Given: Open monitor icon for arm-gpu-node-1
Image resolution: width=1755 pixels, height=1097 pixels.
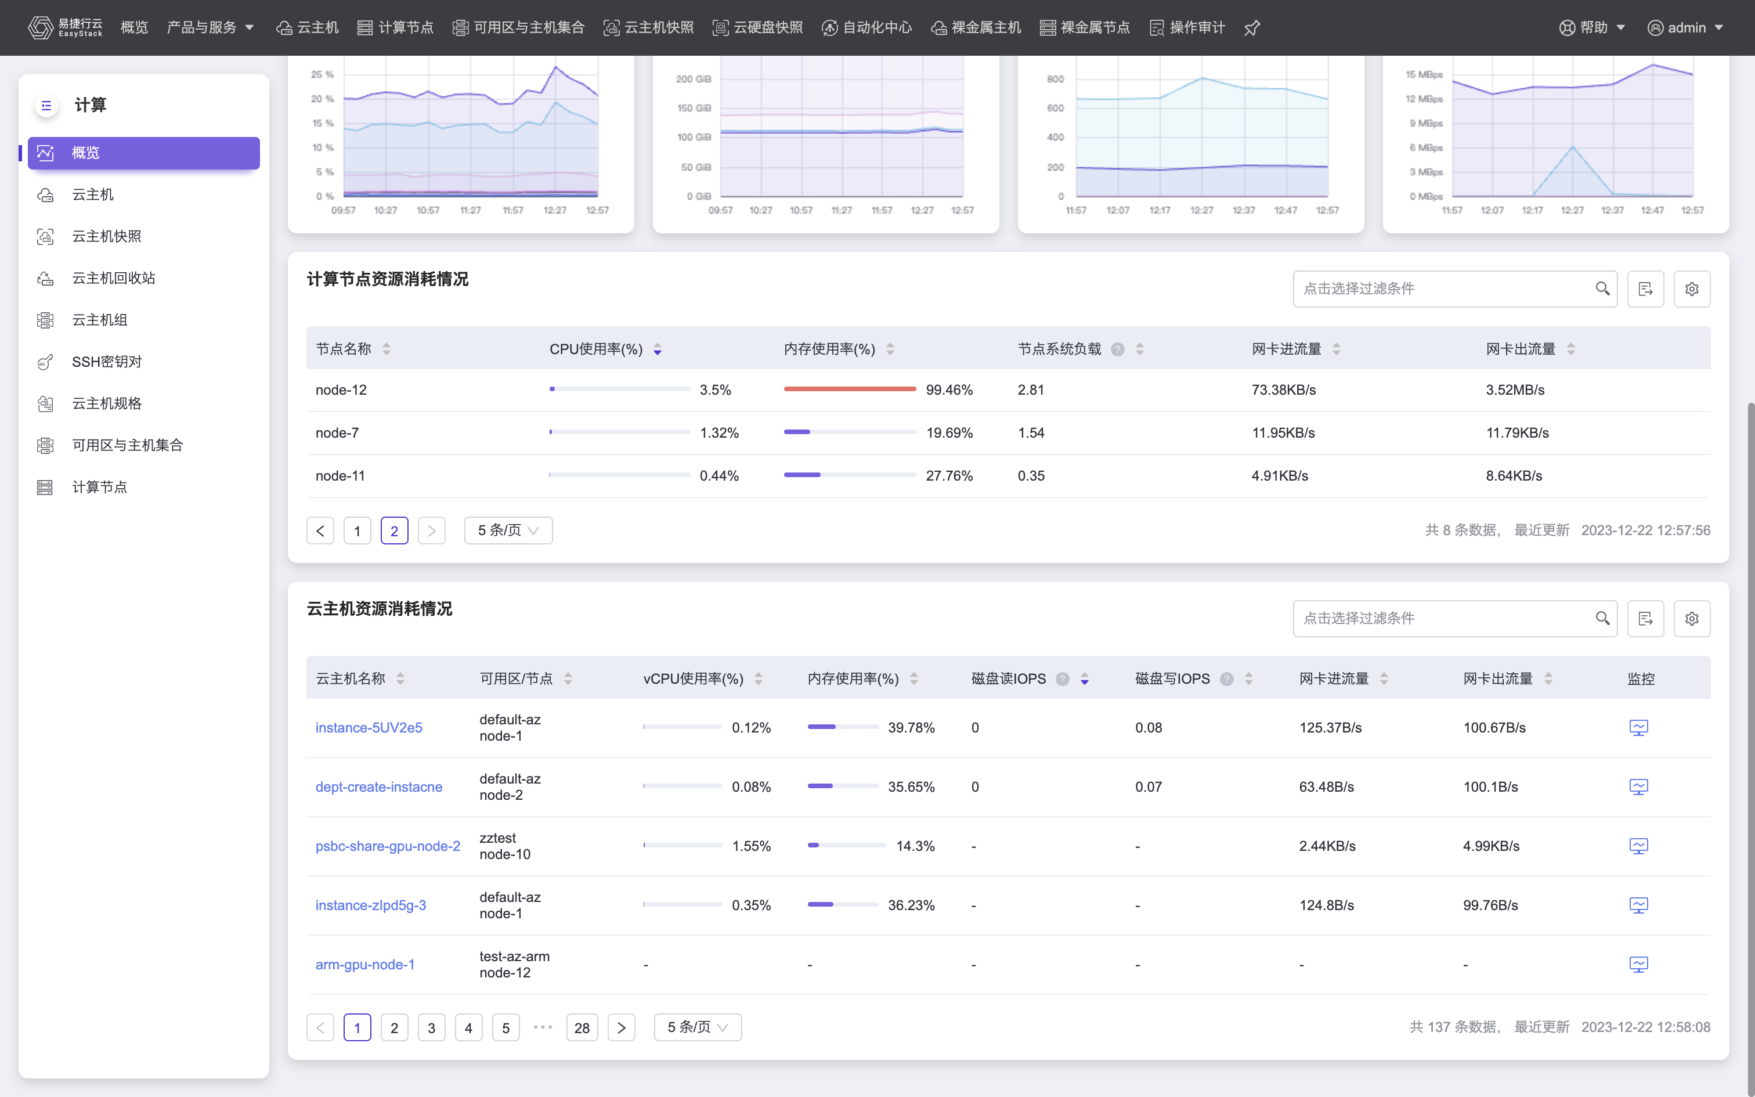Looking at the screenshot, I should (x=1638, y=964).
